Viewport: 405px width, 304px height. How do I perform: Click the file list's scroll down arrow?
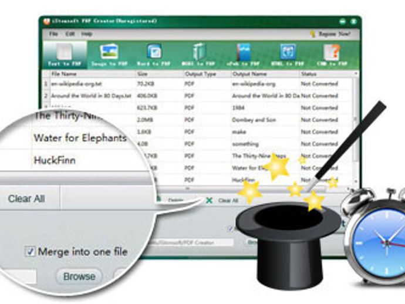(356, 181)
